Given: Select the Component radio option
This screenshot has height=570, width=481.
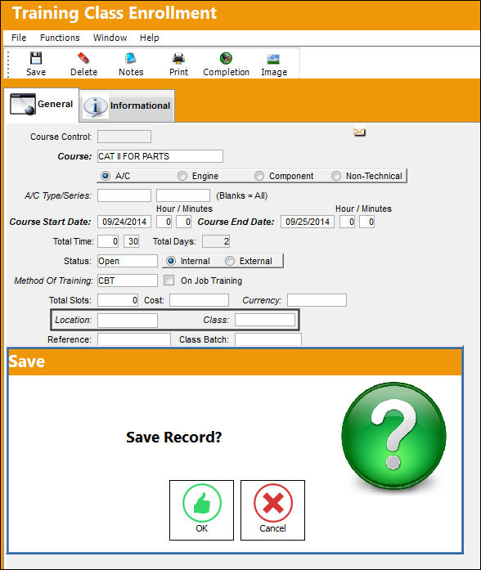Looking at the screenshot, I should 259,176.
